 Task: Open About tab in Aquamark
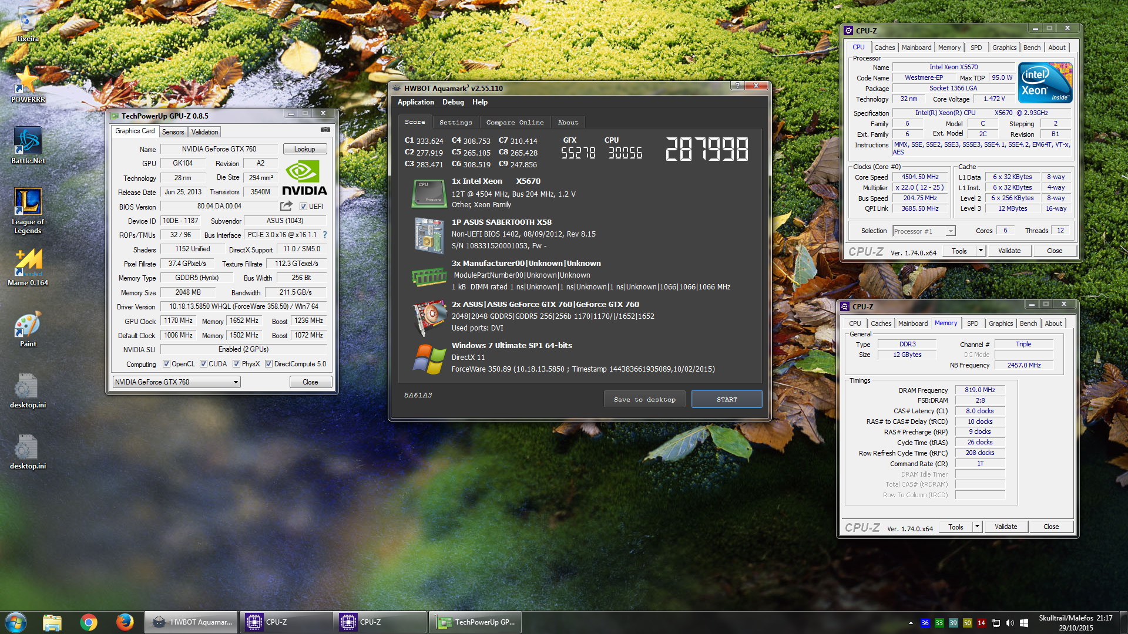pos(568,122)
